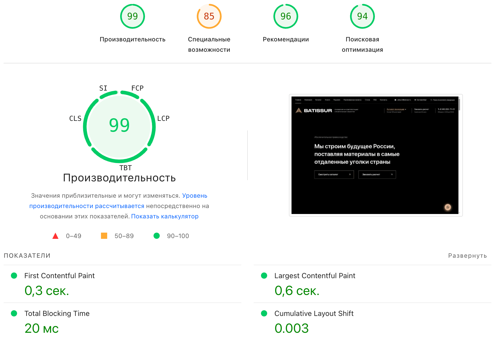
Task: Expand metrics with the Развернуть toggle
Action: [467, 256]
